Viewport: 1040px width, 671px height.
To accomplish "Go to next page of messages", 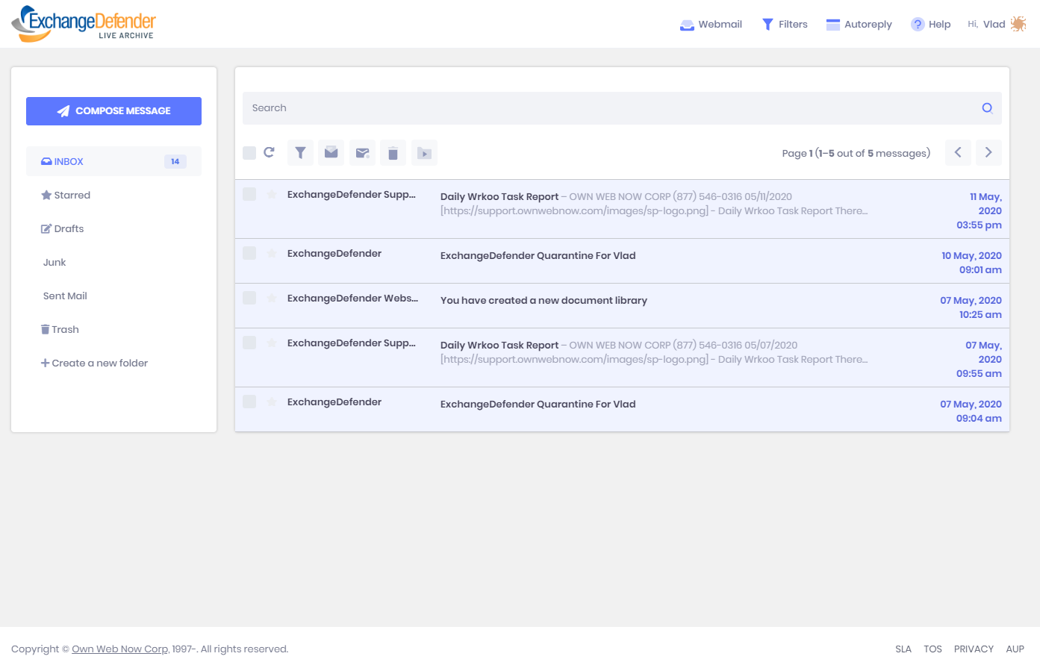I will pyautogui.click(x=988, y=152).
